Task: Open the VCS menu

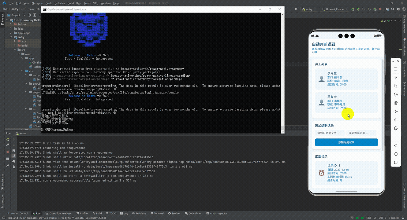Action: pyautogui.click(x=95, y=3)
